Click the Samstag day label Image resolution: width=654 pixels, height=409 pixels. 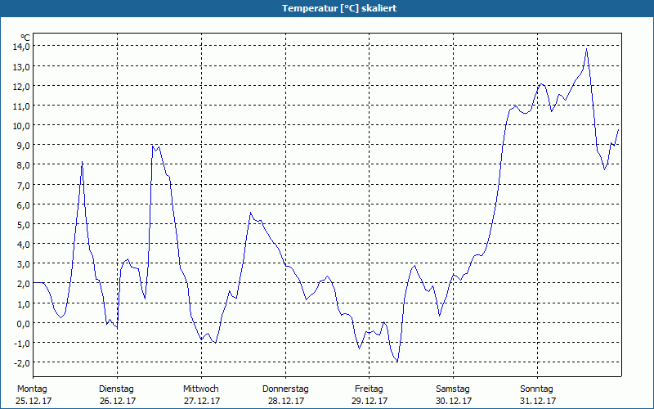click(x=453, y=389)
